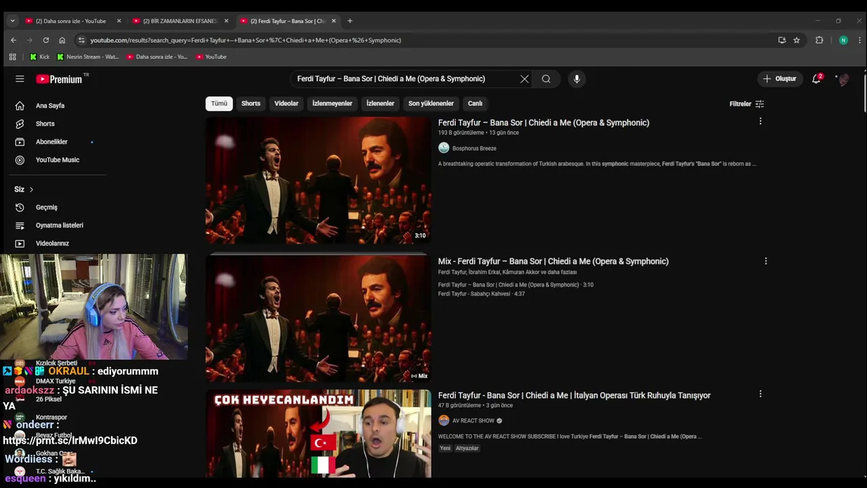This screenshot has width=867, height=488.
Task: Open the Filtreler filter options
Action: pos(746,104)
